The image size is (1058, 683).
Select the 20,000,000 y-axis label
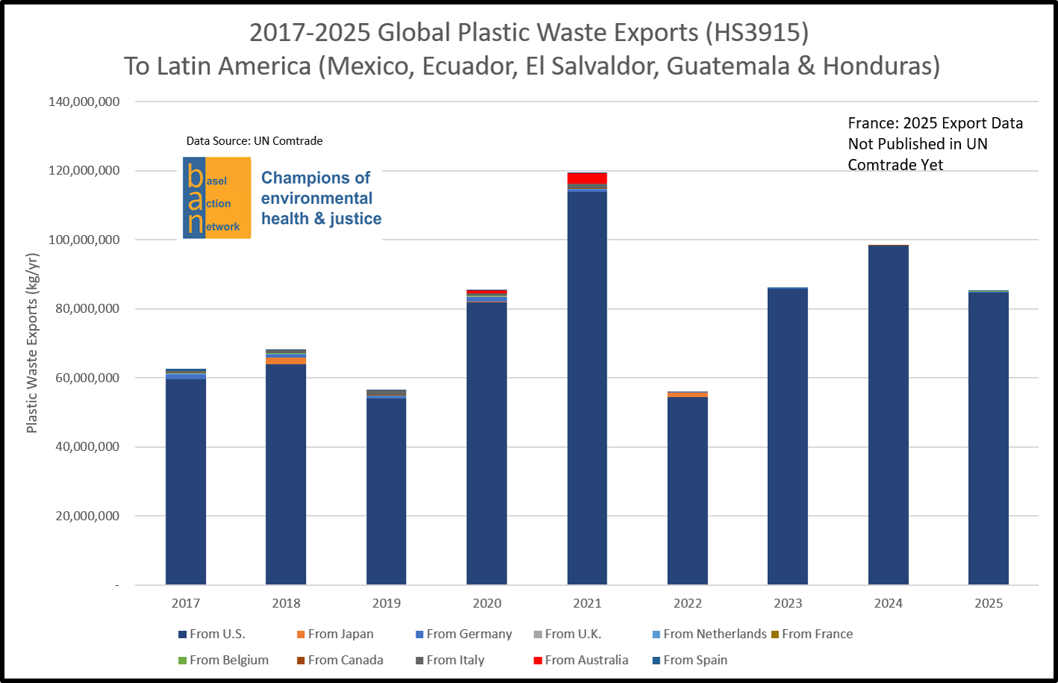click(87, 517)
